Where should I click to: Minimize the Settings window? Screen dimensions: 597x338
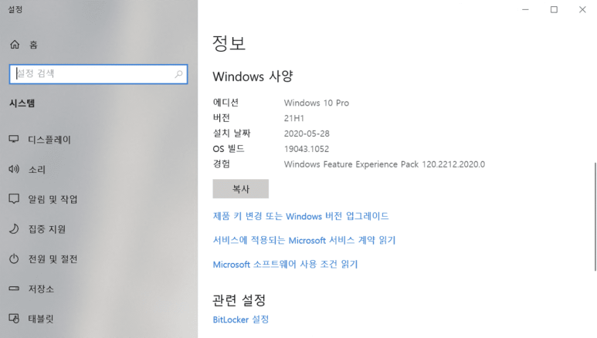click(525, 9)
